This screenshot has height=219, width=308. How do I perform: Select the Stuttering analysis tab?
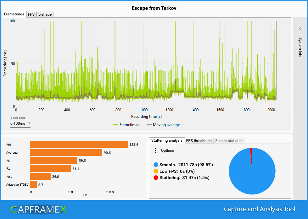click(x=167, y=140)
